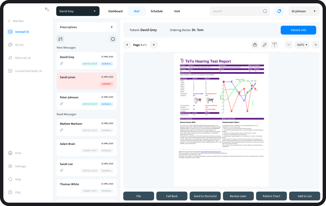Click HOME VISIT tag on Adam Brain
The height and width of the screenshot is (206, 326).
pyautogui.click(x=90, y=151)
